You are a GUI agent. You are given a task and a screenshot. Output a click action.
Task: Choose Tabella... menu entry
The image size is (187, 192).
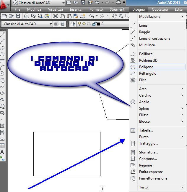(x=158, y=130)
